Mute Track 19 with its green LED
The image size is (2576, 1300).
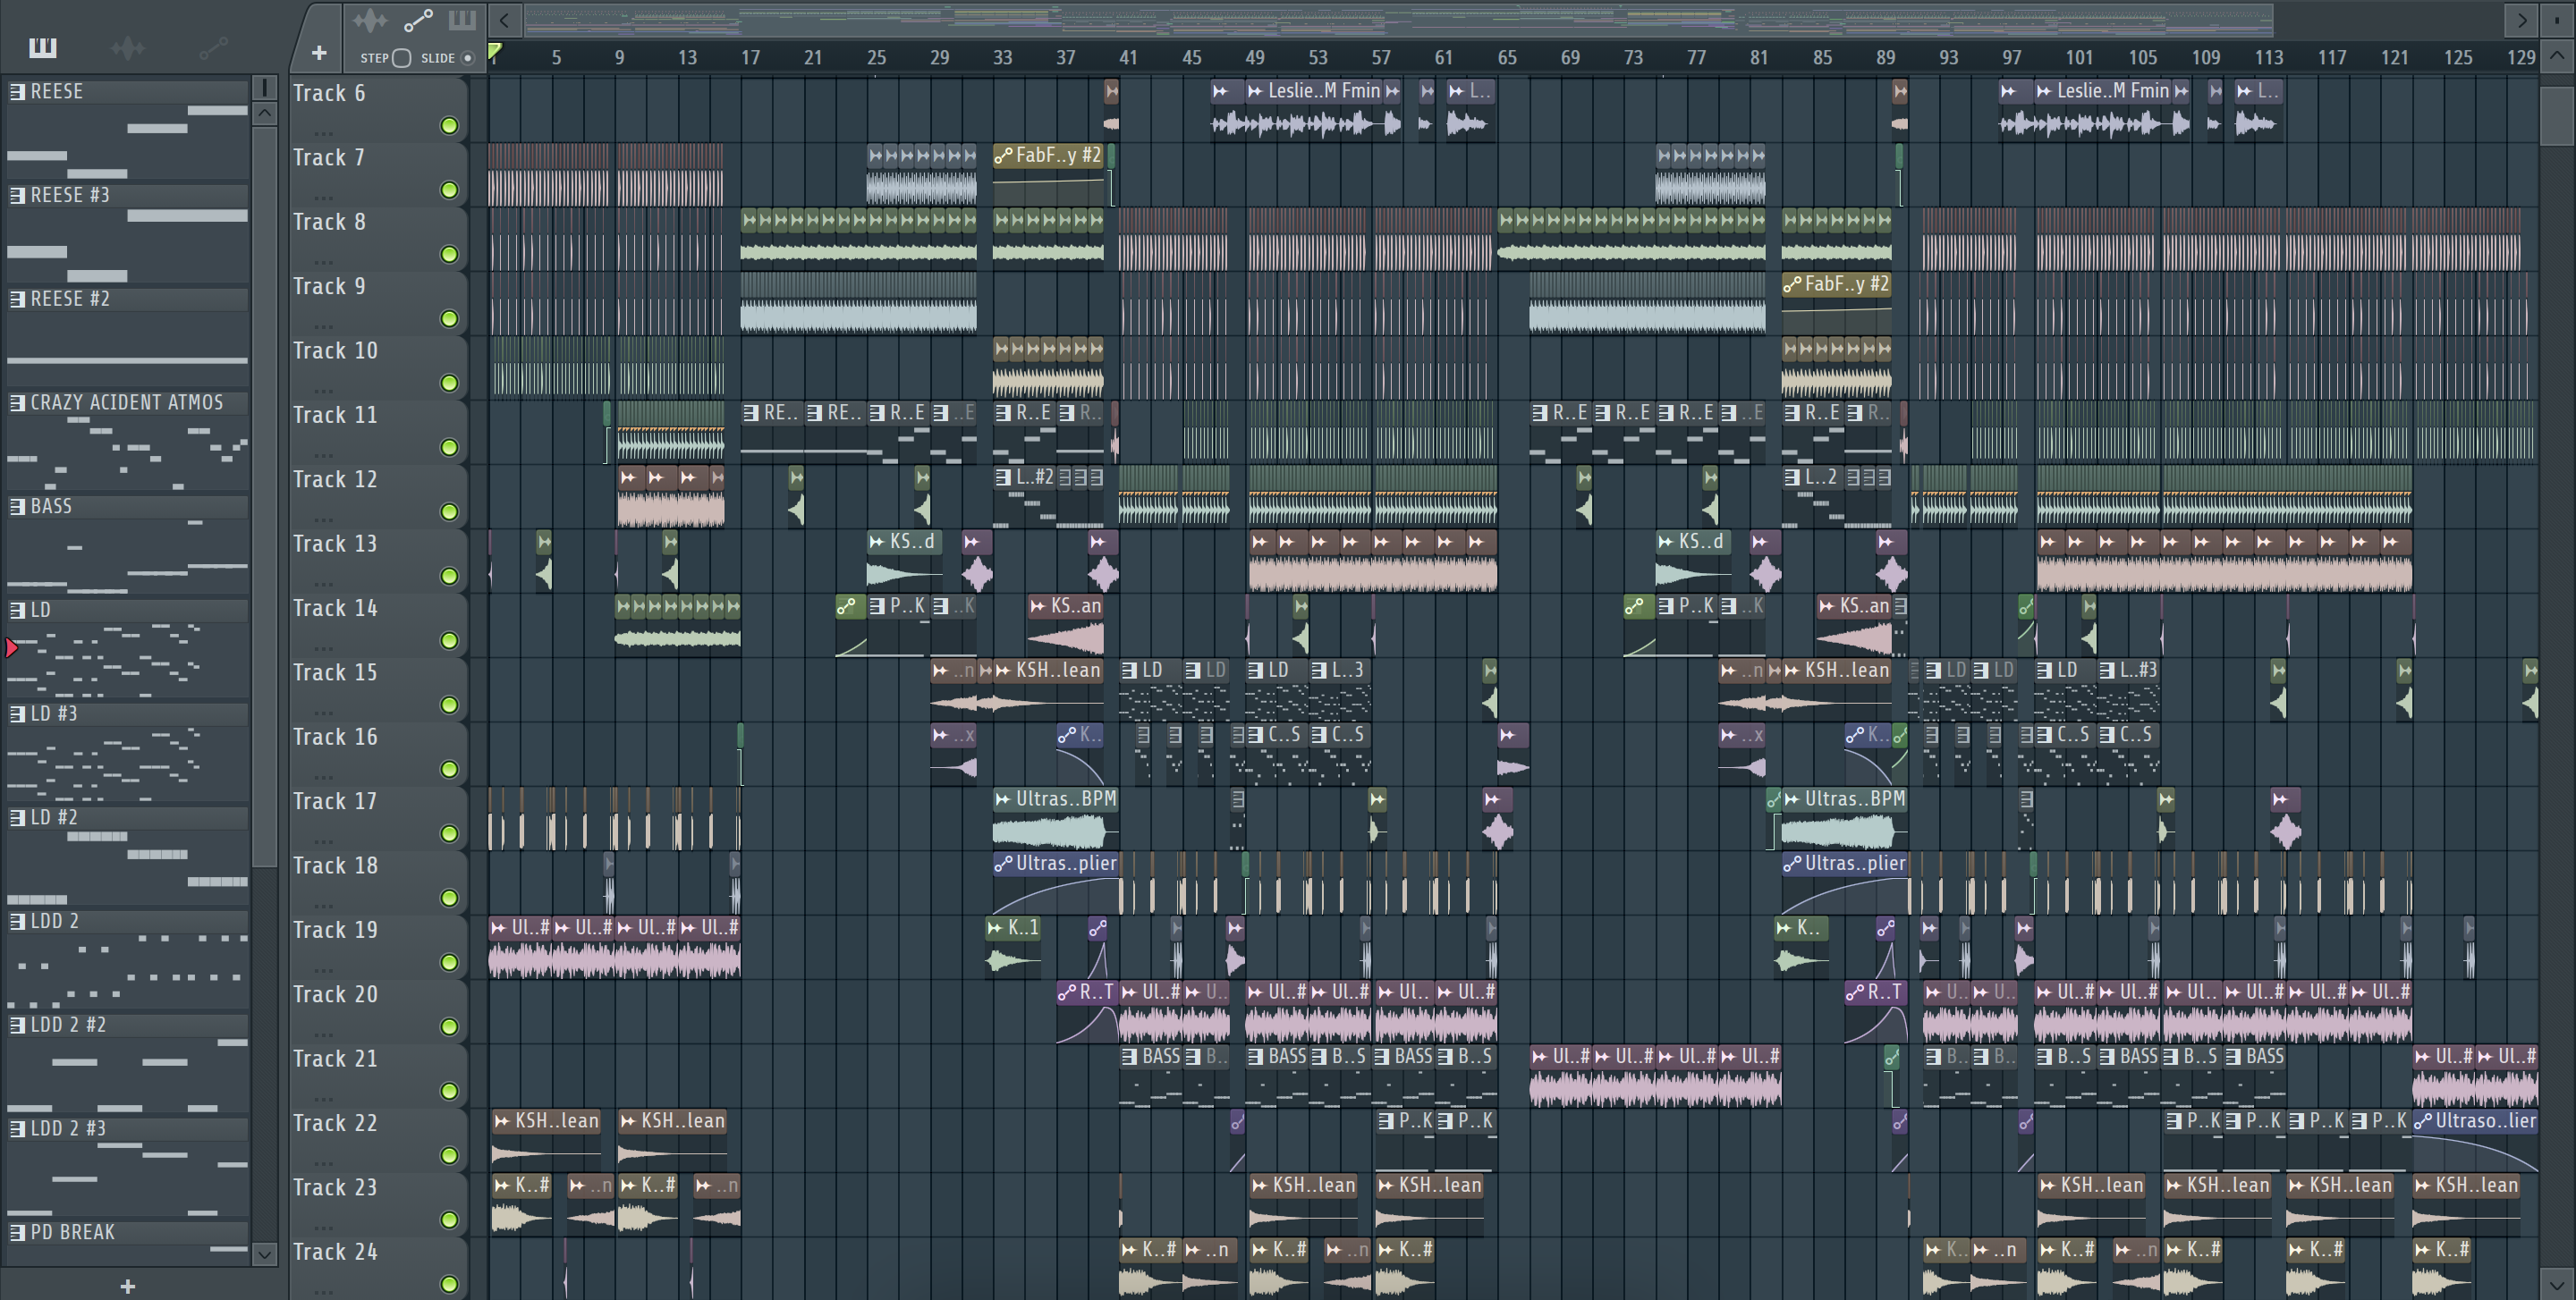(x=449, y=962)
